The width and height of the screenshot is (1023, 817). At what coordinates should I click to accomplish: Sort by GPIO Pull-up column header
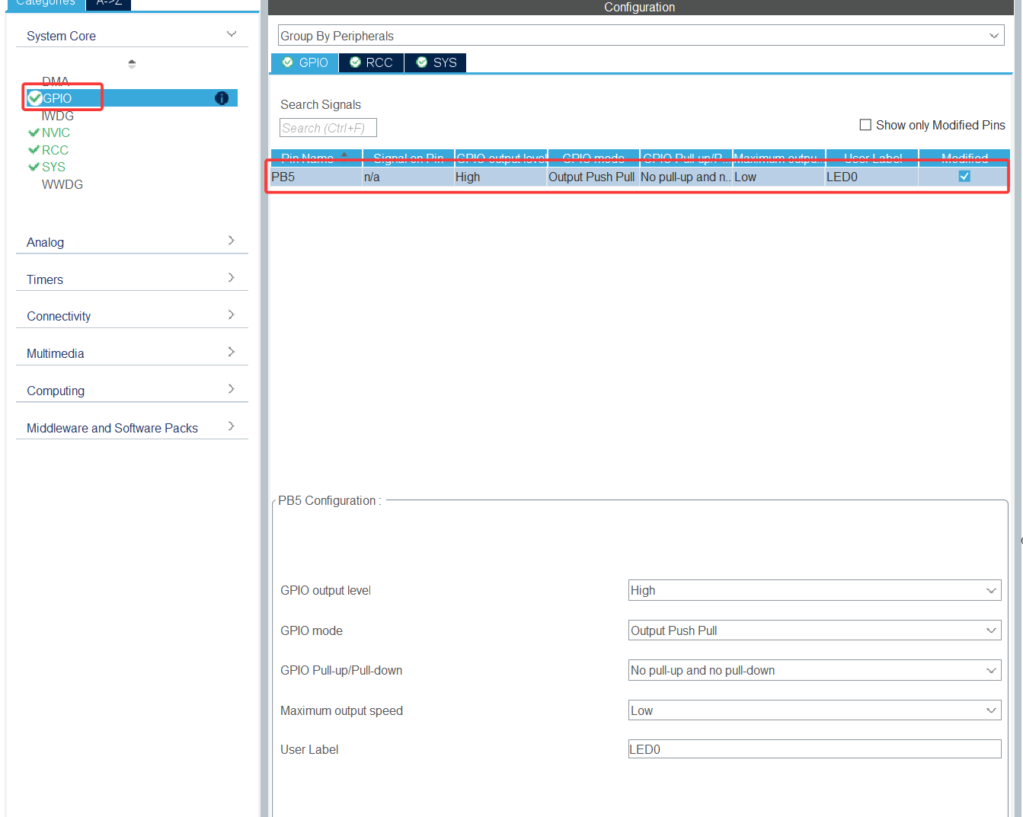tap(686, 158)
